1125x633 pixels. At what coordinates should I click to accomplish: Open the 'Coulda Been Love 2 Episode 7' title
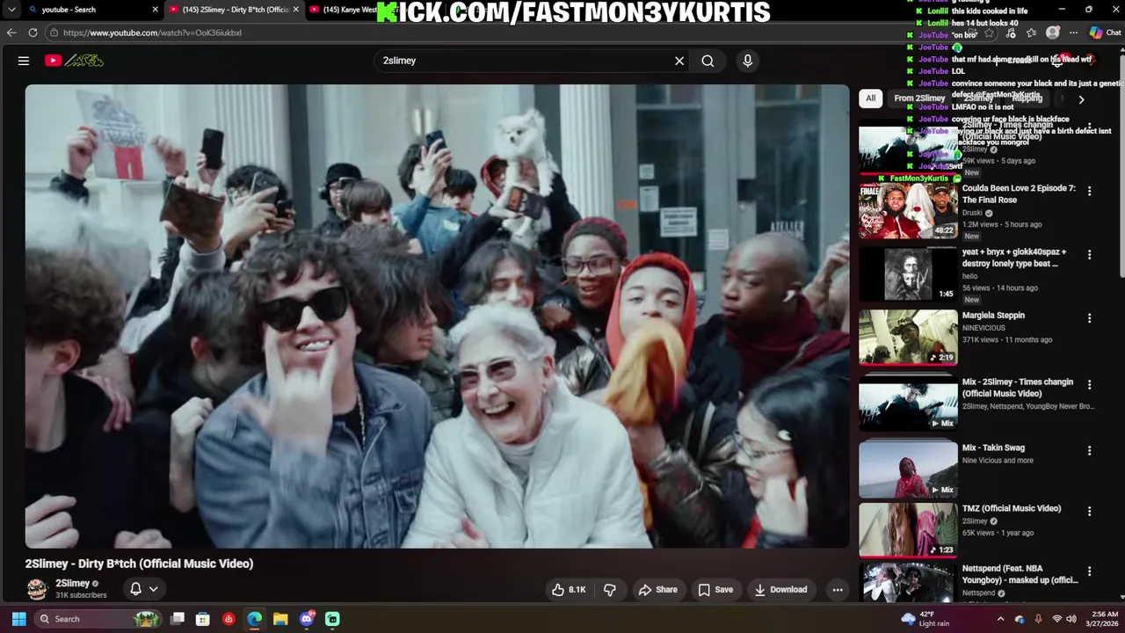pyautogui.click(x=1019, y=194)
